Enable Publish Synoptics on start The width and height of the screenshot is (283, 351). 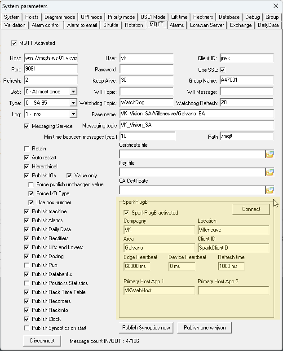pyautogui.click(x=27, y=328)
